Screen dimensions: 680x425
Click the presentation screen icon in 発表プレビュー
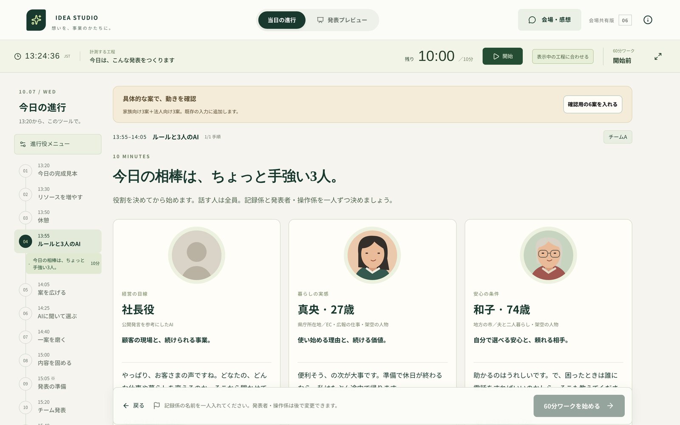(320, 20)
